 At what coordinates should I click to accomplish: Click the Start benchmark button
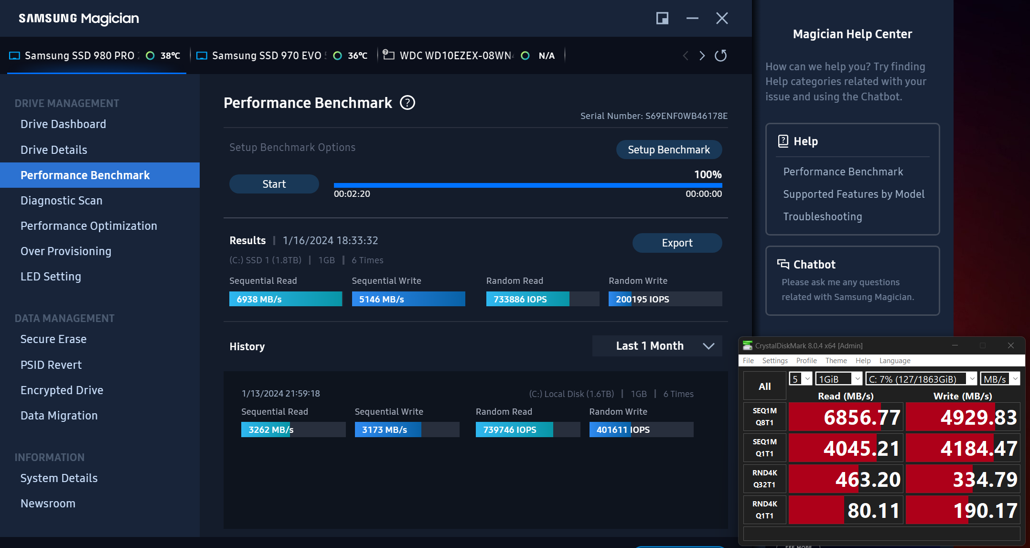pos(274,184)
